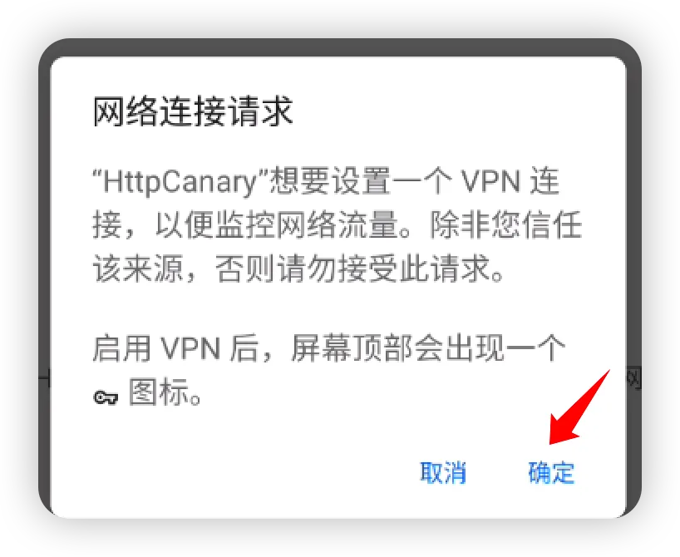Click the partially hidden 网 character at right edge
This screenshot has height=557, width=680.
pyautogui.click(x=633, y=379)
